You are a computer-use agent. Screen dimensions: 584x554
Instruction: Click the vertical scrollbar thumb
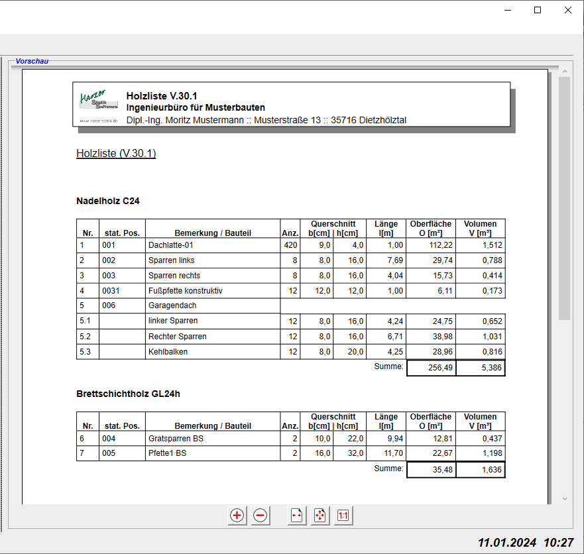565,199
